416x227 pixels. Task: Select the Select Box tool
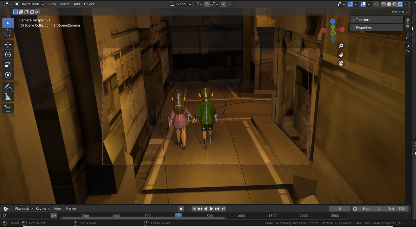[x=8, y=23]
